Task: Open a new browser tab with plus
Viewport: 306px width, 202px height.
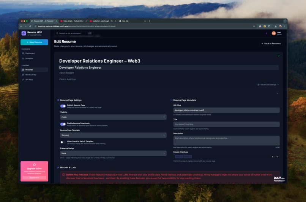Action: pyautogui.click(x=150, y=21)
